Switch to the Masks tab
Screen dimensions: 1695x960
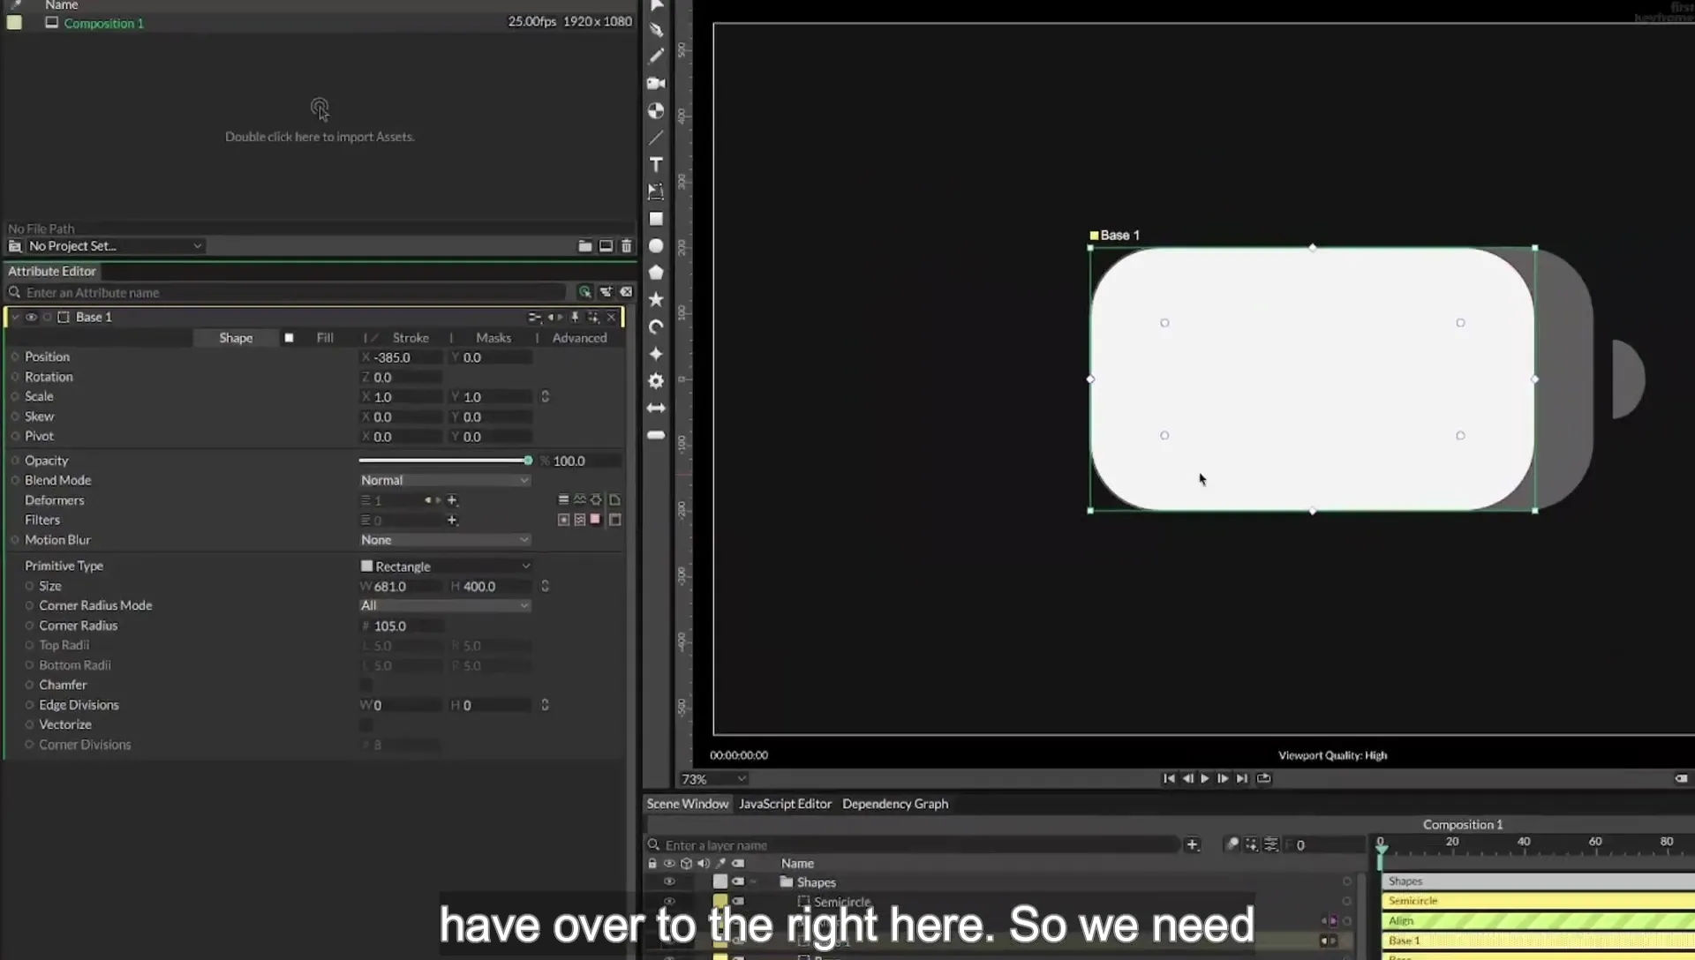point(493,338)
